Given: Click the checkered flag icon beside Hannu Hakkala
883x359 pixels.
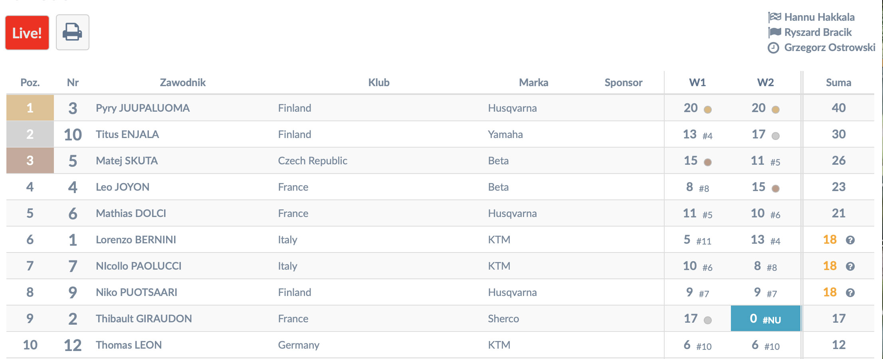Looking at the screenshot, I should (774, 17).
